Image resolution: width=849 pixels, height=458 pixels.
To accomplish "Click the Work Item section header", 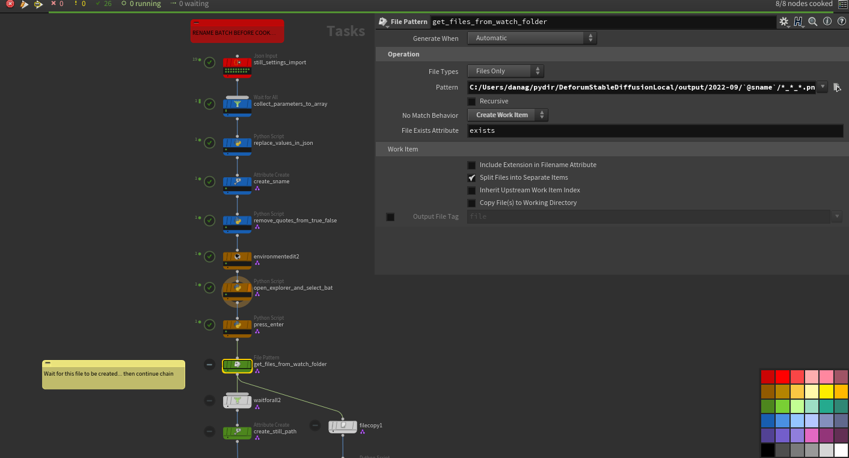I will 611,149.
